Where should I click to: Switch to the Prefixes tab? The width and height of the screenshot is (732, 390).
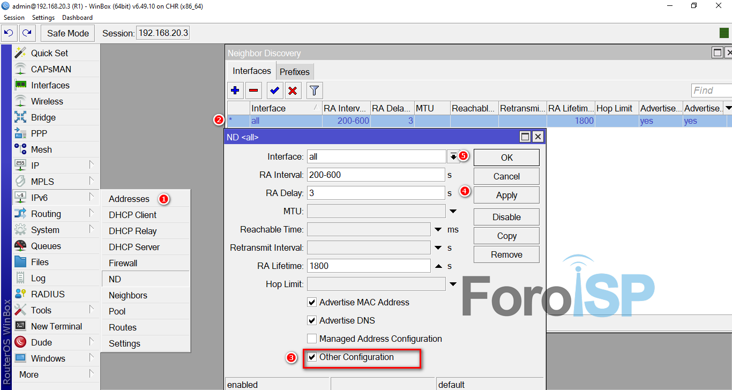pyautogui.click(x=294, y=72)
